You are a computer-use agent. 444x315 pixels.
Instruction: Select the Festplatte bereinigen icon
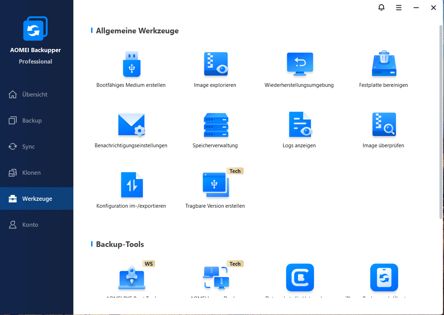(x=384, y=65)
